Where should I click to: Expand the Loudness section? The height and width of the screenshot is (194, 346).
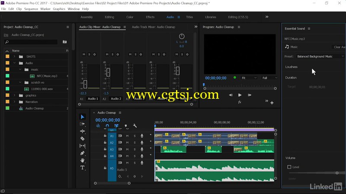pos(291,67)
